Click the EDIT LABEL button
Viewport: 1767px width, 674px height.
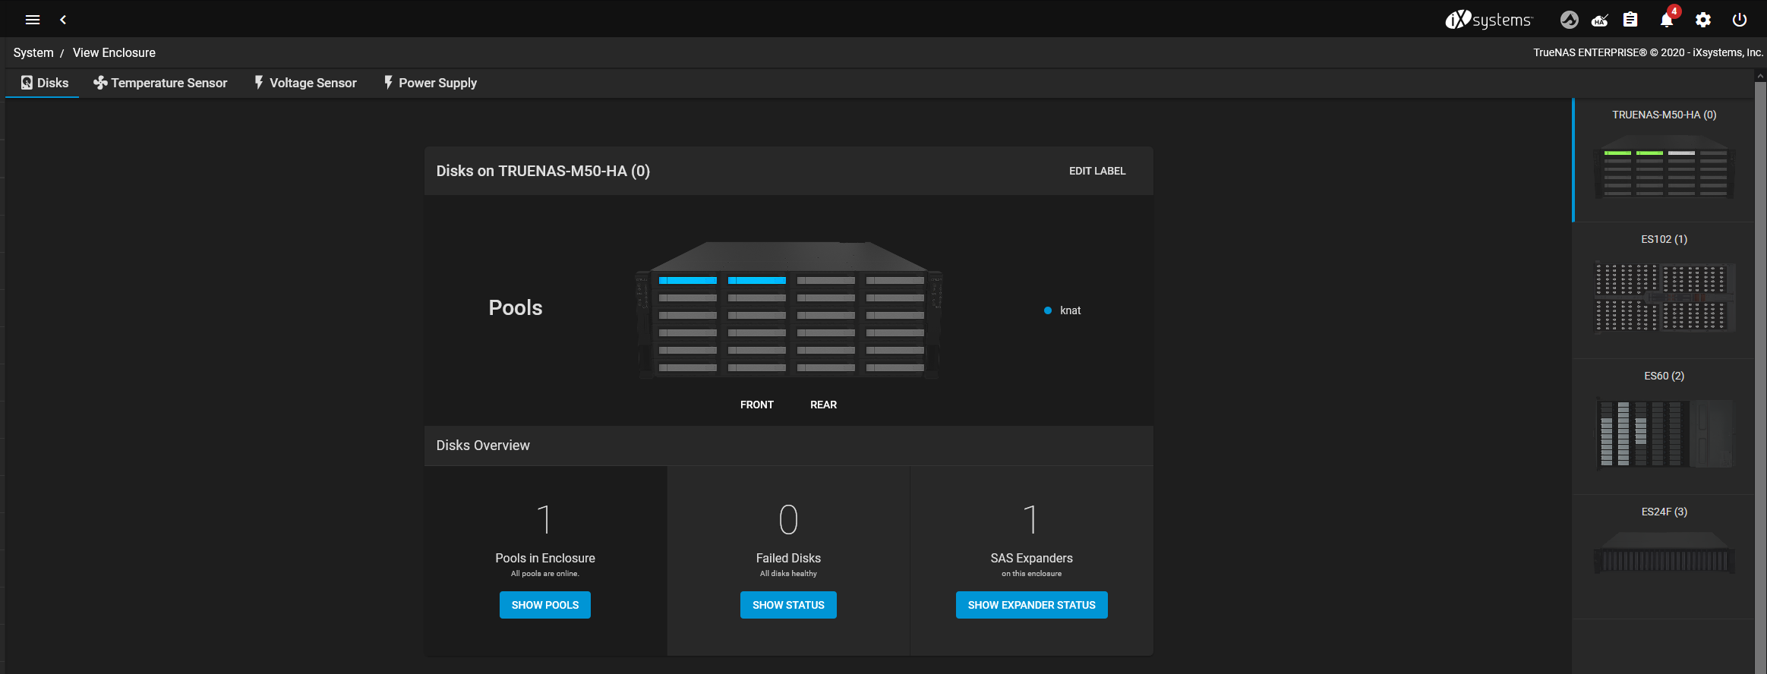coord(1097,171)
